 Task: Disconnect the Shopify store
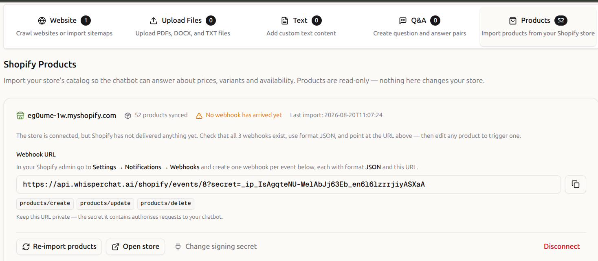coord(562,246)
